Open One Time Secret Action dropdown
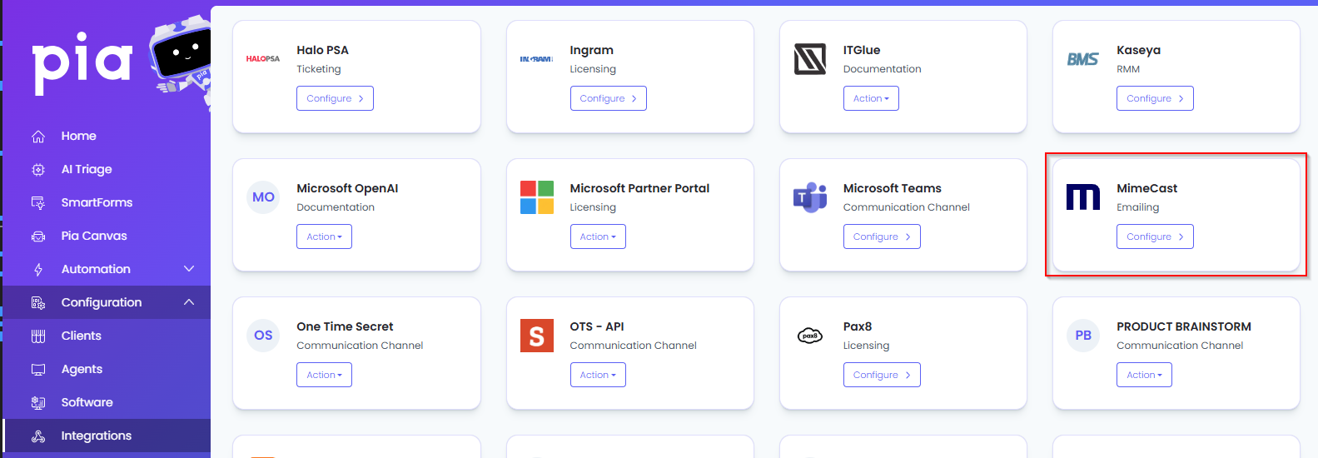 click(x=324, y=375)
